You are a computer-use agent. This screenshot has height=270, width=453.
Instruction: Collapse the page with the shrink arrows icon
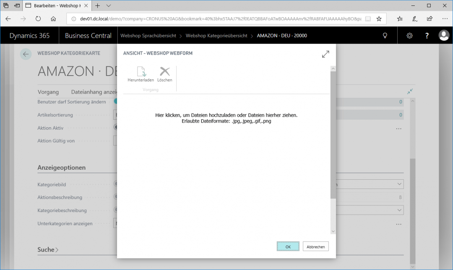pyautogui.click(x=410, y=92)
